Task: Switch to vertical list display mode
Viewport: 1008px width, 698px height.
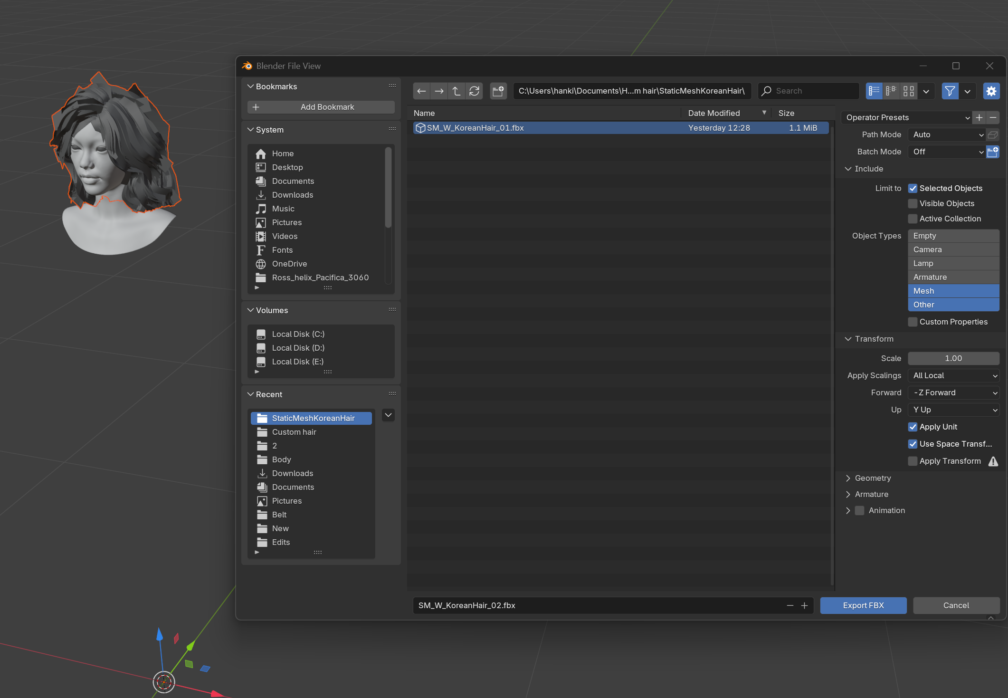Action: pyautogui.click(x=874, y=91)
